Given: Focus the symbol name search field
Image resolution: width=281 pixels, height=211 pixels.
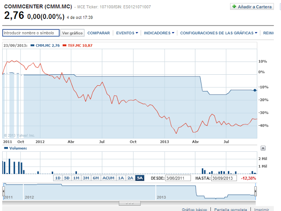Looking at the screenshot, I should pos(31,33).
